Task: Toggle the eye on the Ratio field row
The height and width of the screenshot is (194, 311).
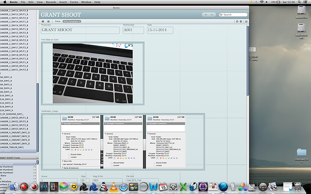Action: point(35,176)
